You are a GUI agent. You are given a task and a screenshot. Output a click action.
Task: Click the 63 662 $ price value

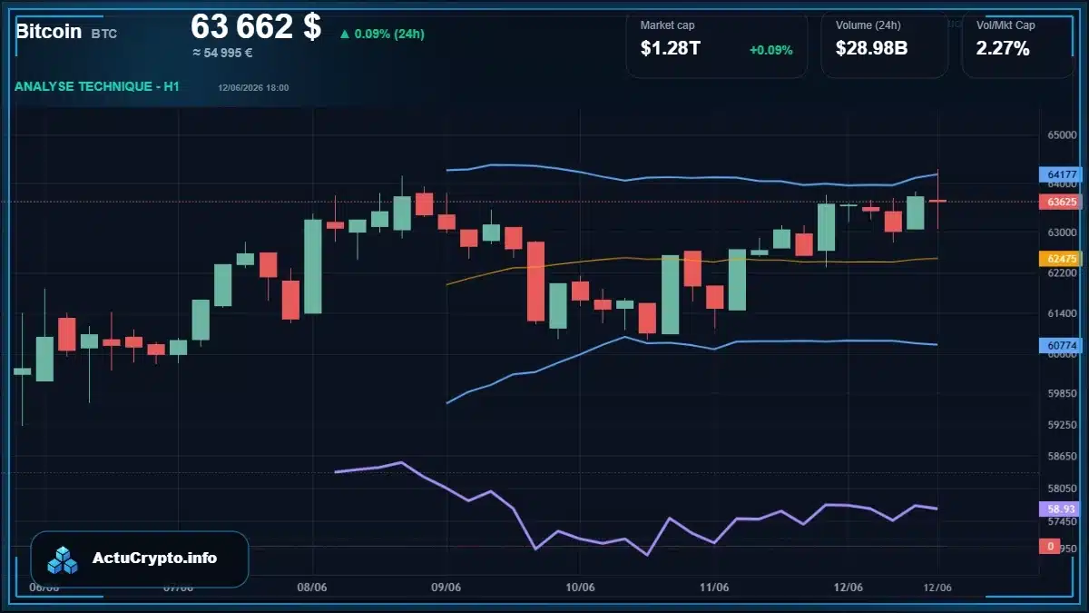[256, 27]
